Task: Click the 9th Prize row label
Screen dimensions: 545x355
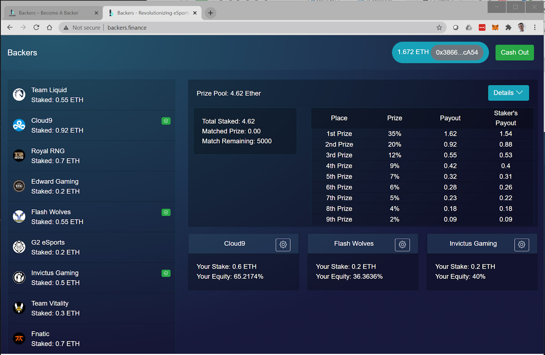Action: (x=339, y=219)
